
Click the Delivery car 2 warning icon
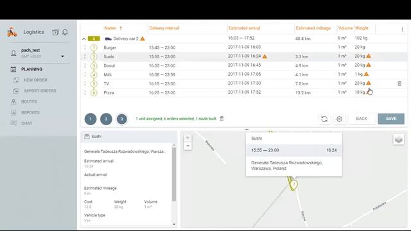click(x=143, y=38)
